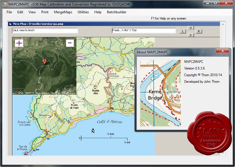Click the 'Punta Alta' map label
This screenshot has width=235, height=167.
[96, 92]
